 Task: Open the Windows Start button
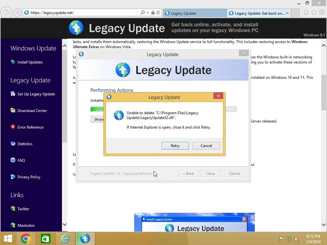(8, 239)
